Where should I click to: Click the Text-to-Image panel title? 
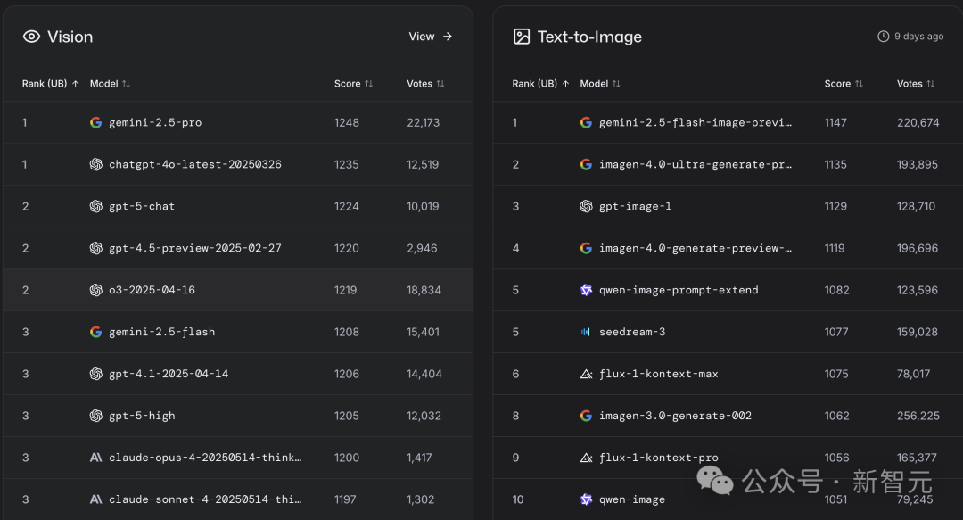(589, 37)
